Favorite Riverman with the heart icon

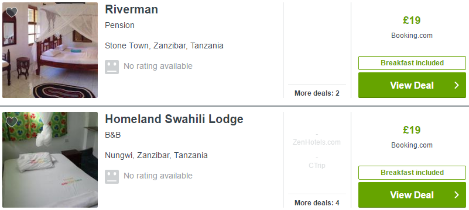coord(12,12)
